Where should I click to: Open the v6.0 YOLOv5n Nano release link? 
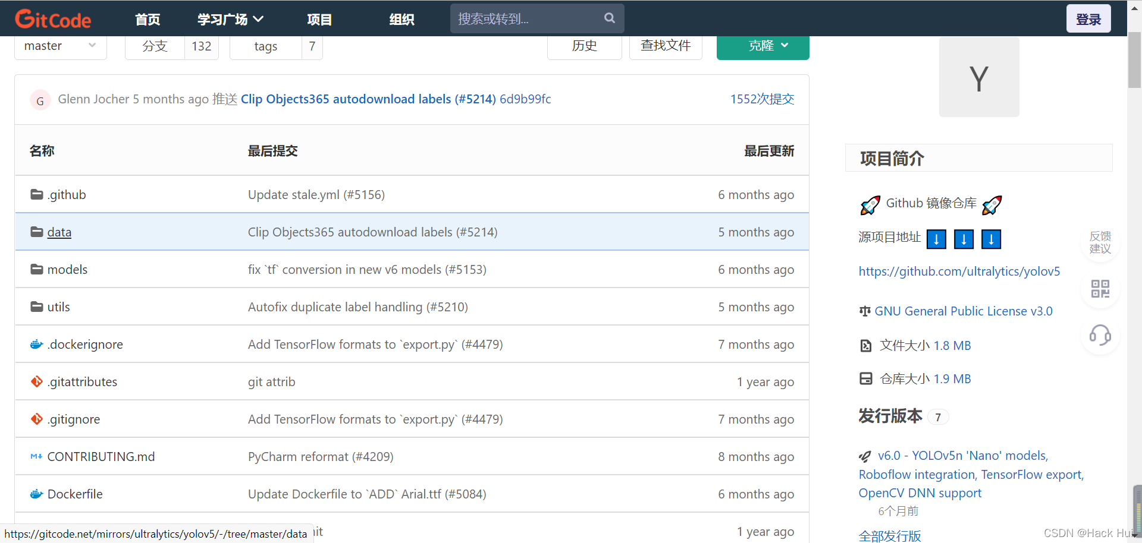point(971,474)
